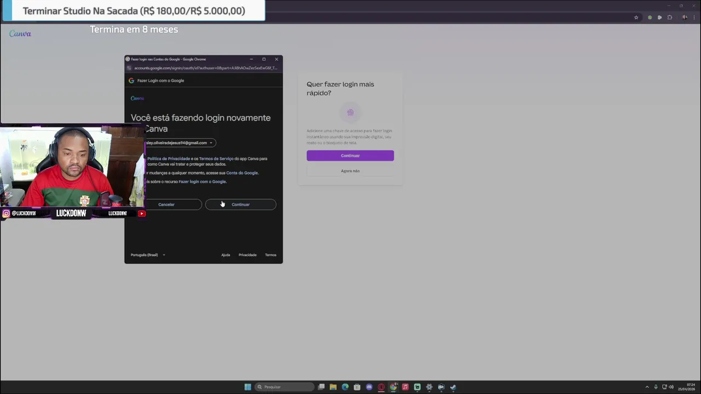The image size is (701, 394).
Task: Open the Conta do Google link
Action: pos(242,173)
